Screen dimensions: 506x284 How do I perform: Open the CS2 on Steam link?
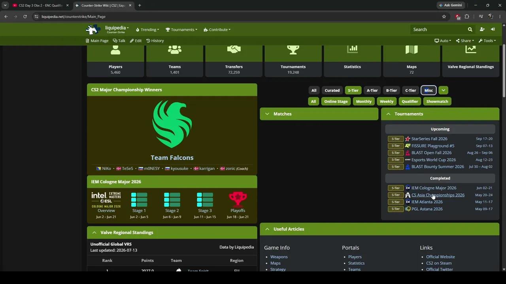click(x=439, y=263)
